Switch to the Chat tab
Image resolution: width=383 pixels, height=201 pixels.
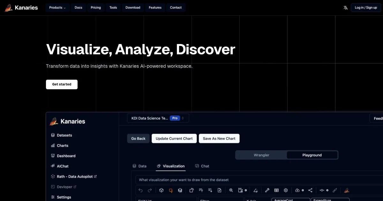(202, 166)
